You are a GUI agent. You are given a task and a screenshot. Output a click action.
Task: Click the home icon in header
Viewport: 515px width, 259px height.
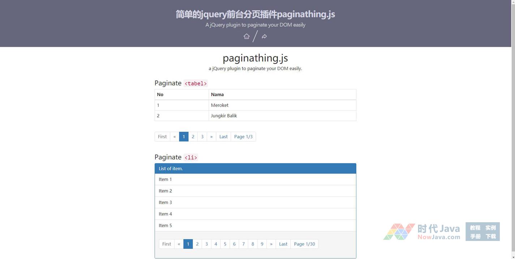[x=246, y=36]
